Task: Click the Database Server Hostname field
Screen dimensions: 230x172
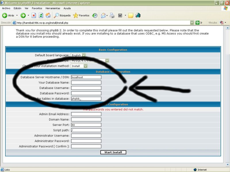Action: coord(86,77)
